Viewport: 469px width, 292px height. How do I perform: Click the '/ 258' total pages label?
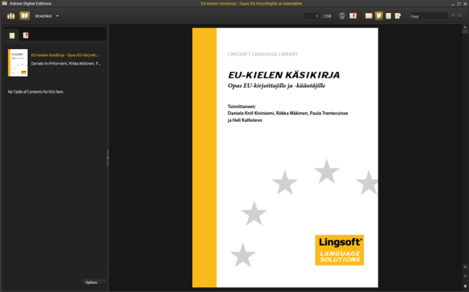click(x=327, y=16)
